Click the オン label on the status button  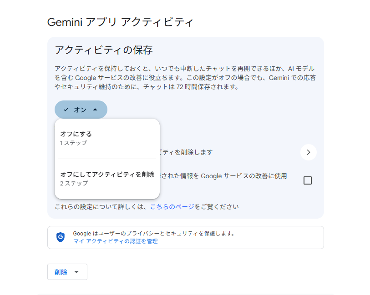point(80,110)
